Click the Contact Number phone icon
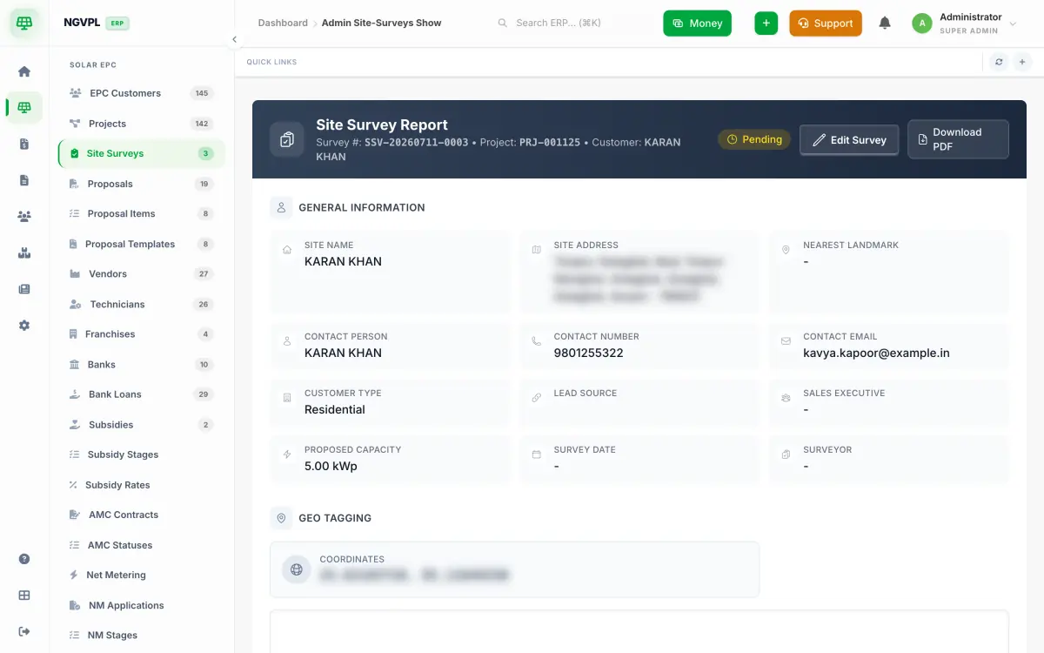 coord(537,341)
